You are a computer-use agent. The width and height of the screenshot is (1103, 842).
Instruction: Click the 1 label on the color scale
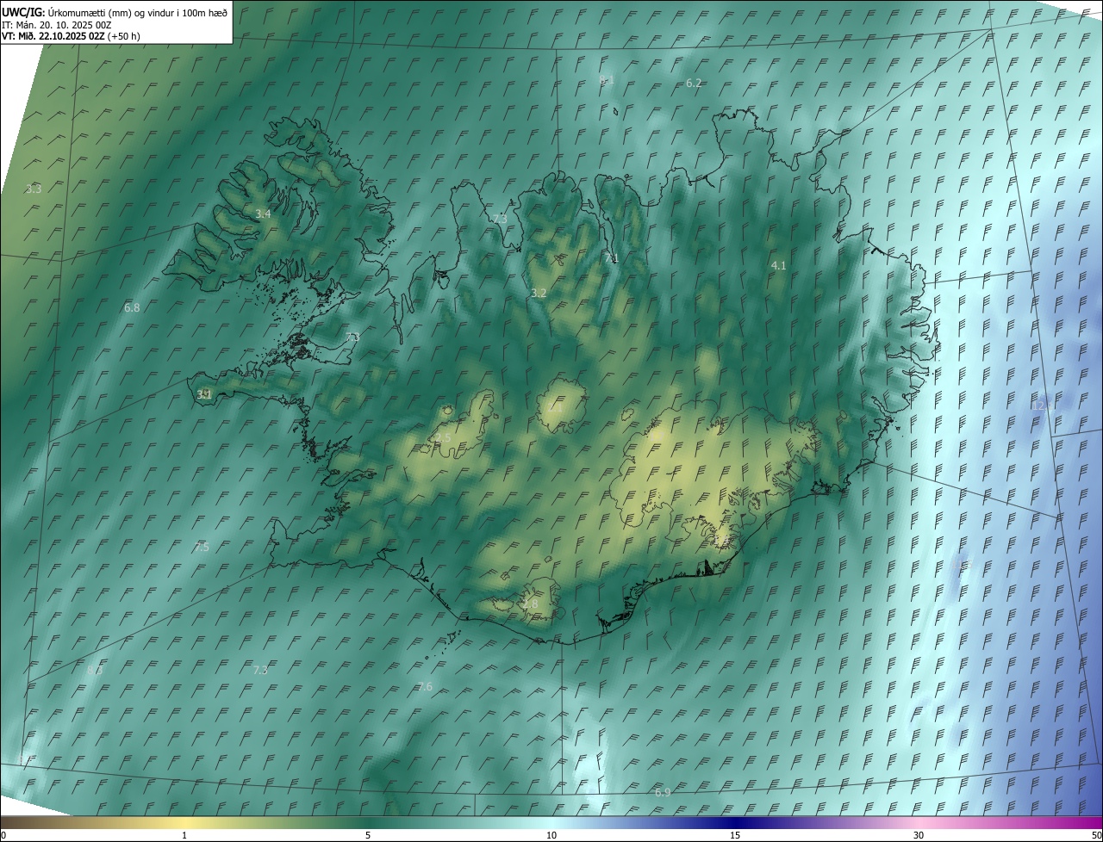point(184,835)
